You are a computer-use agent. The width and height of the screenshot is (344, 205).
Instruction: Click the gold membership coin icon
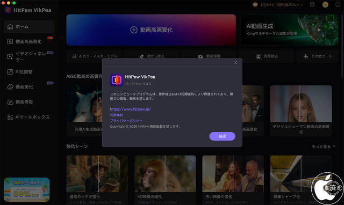tap(325, 5)
